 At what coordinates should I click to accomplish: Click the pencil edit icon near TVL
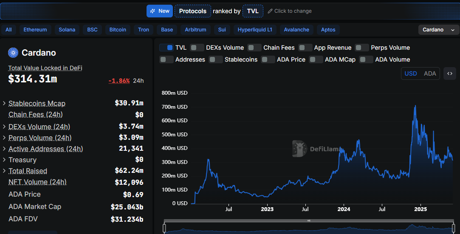coord(270,11)
